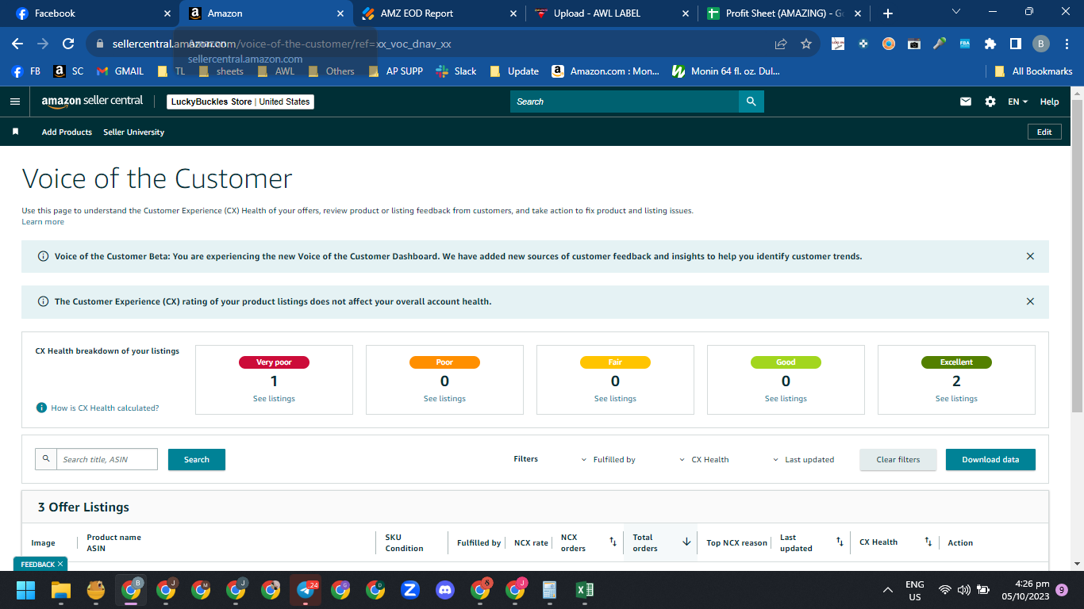Viewport: 1084px width, 609px height.
Task: Open the Seller Central hamburger menu
Action: coord(14,101)
